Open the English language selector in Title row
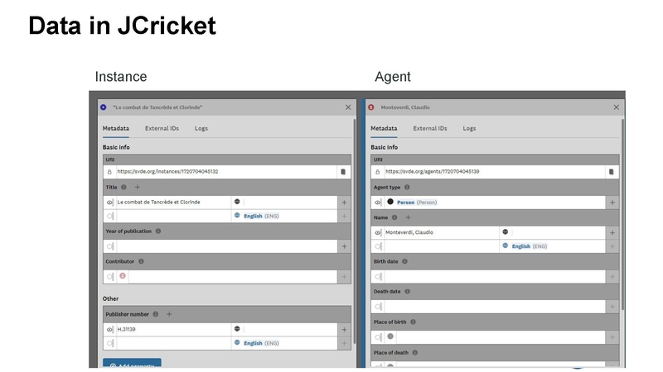This screenshot has height=372, width=663. pos(253,216)
